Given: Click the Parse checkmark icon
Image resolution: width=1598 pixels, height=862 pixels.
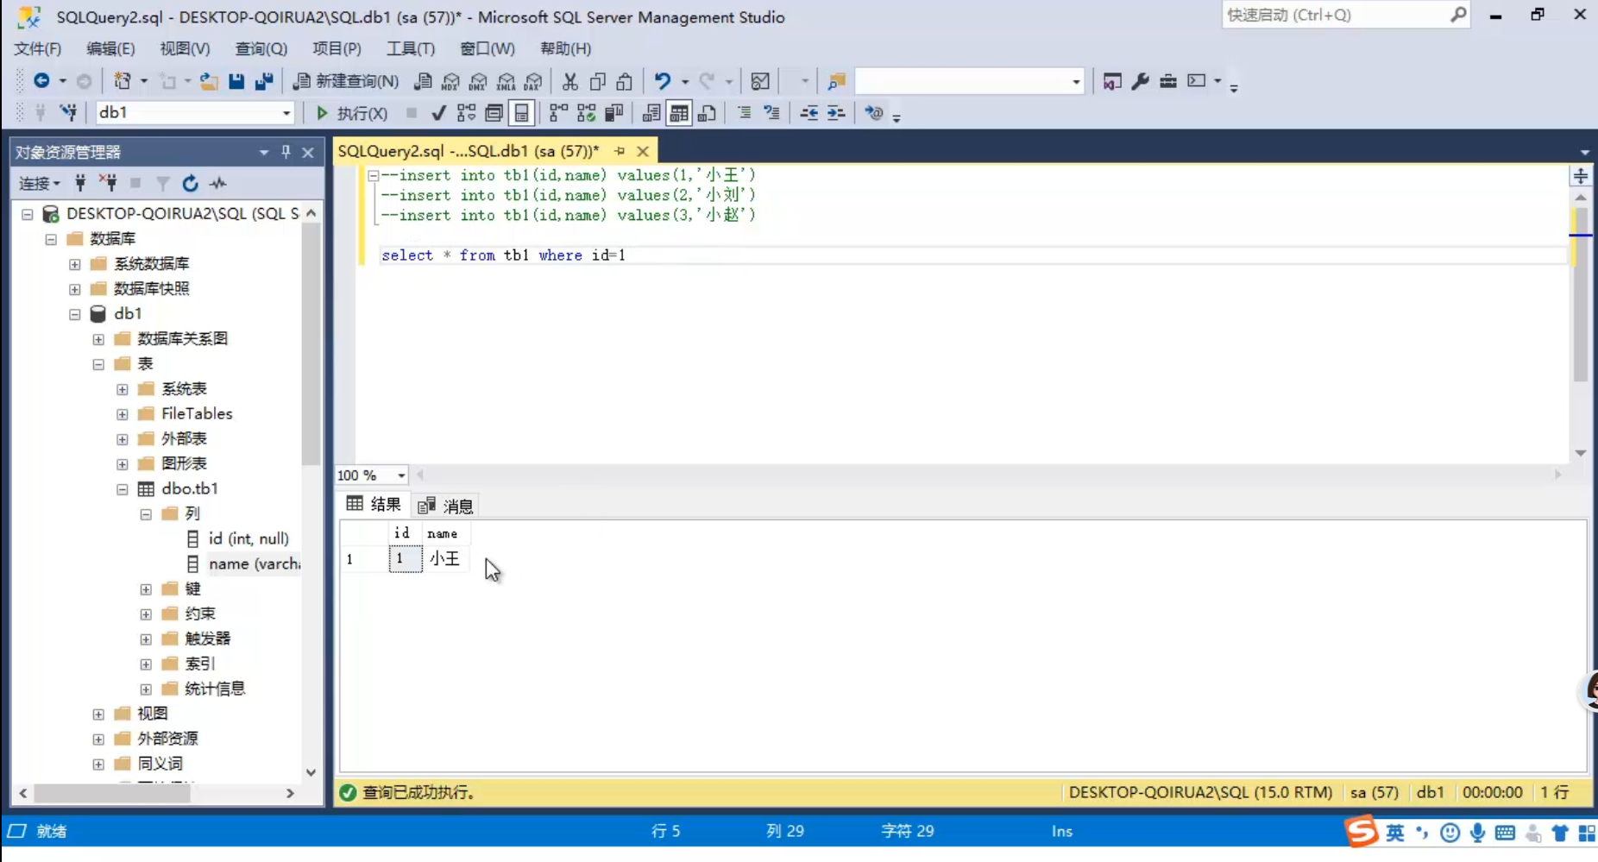Looking at the screenshot, I should click(438, 113).
